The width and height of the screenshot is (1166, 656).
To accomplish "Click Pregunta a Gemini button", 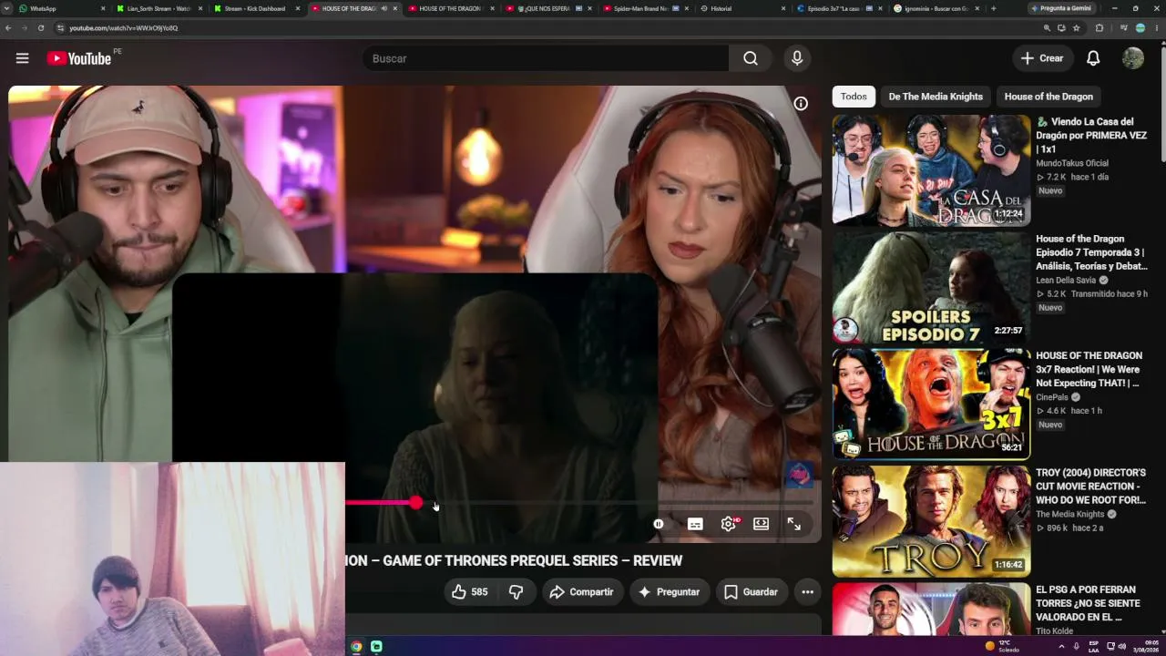I will pos(1060,8).
